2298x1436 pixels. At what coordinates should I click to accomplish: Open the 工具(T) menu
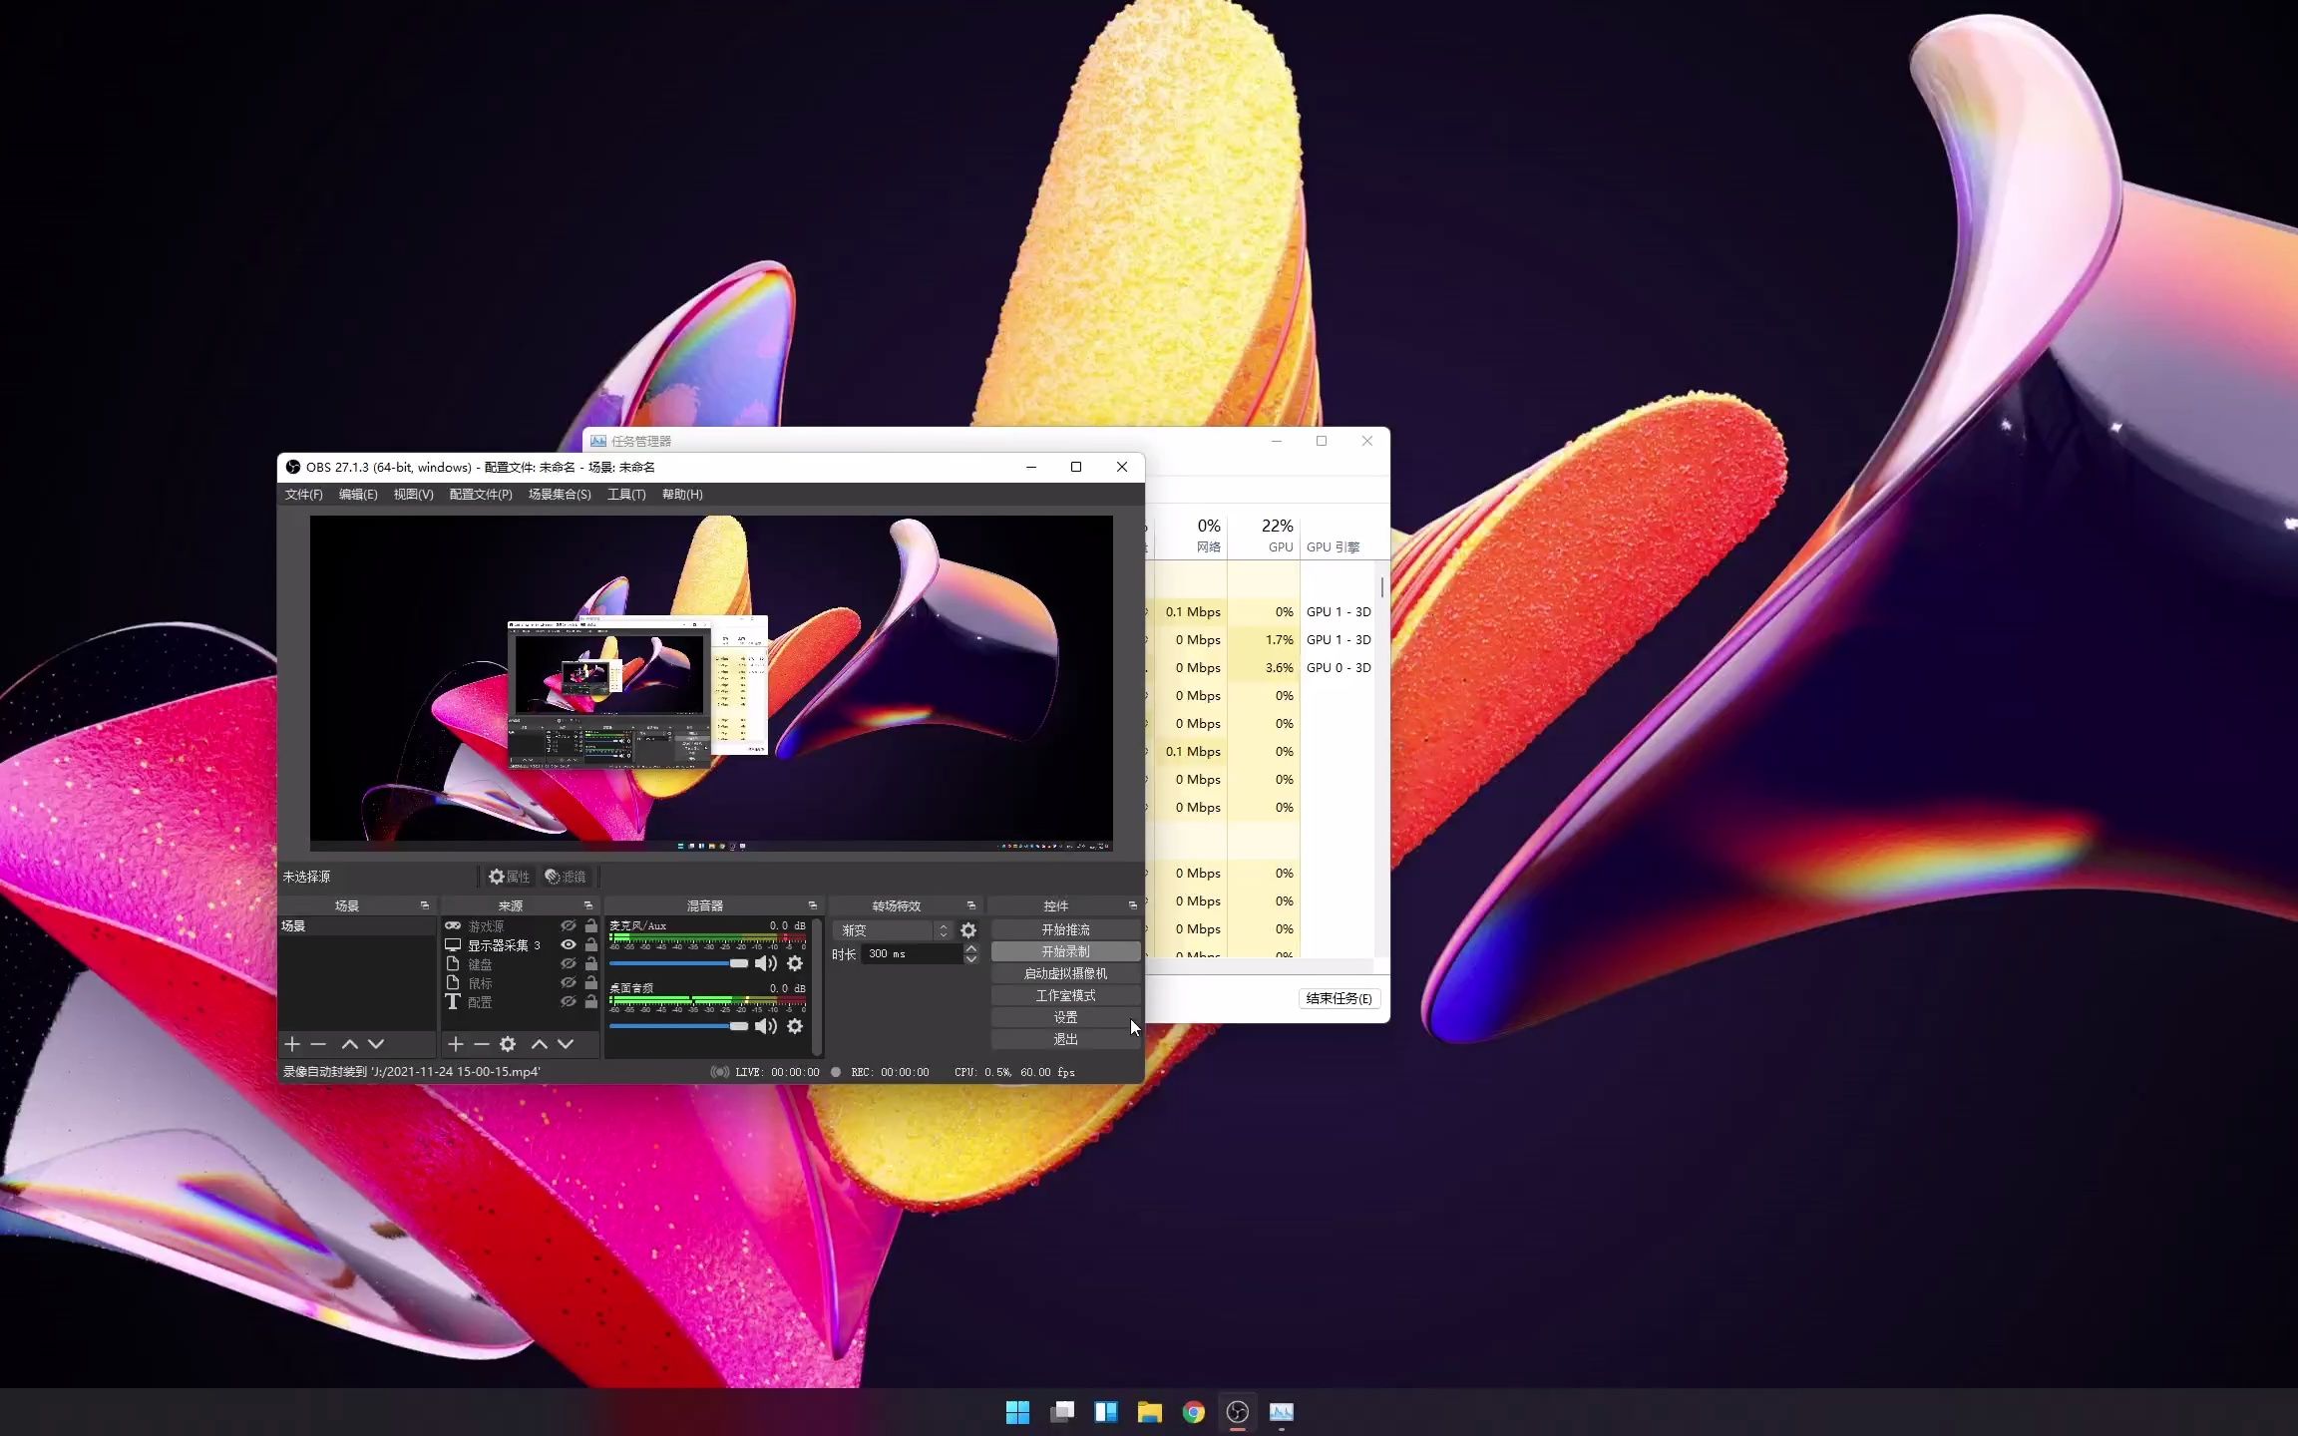coord(626,495)
